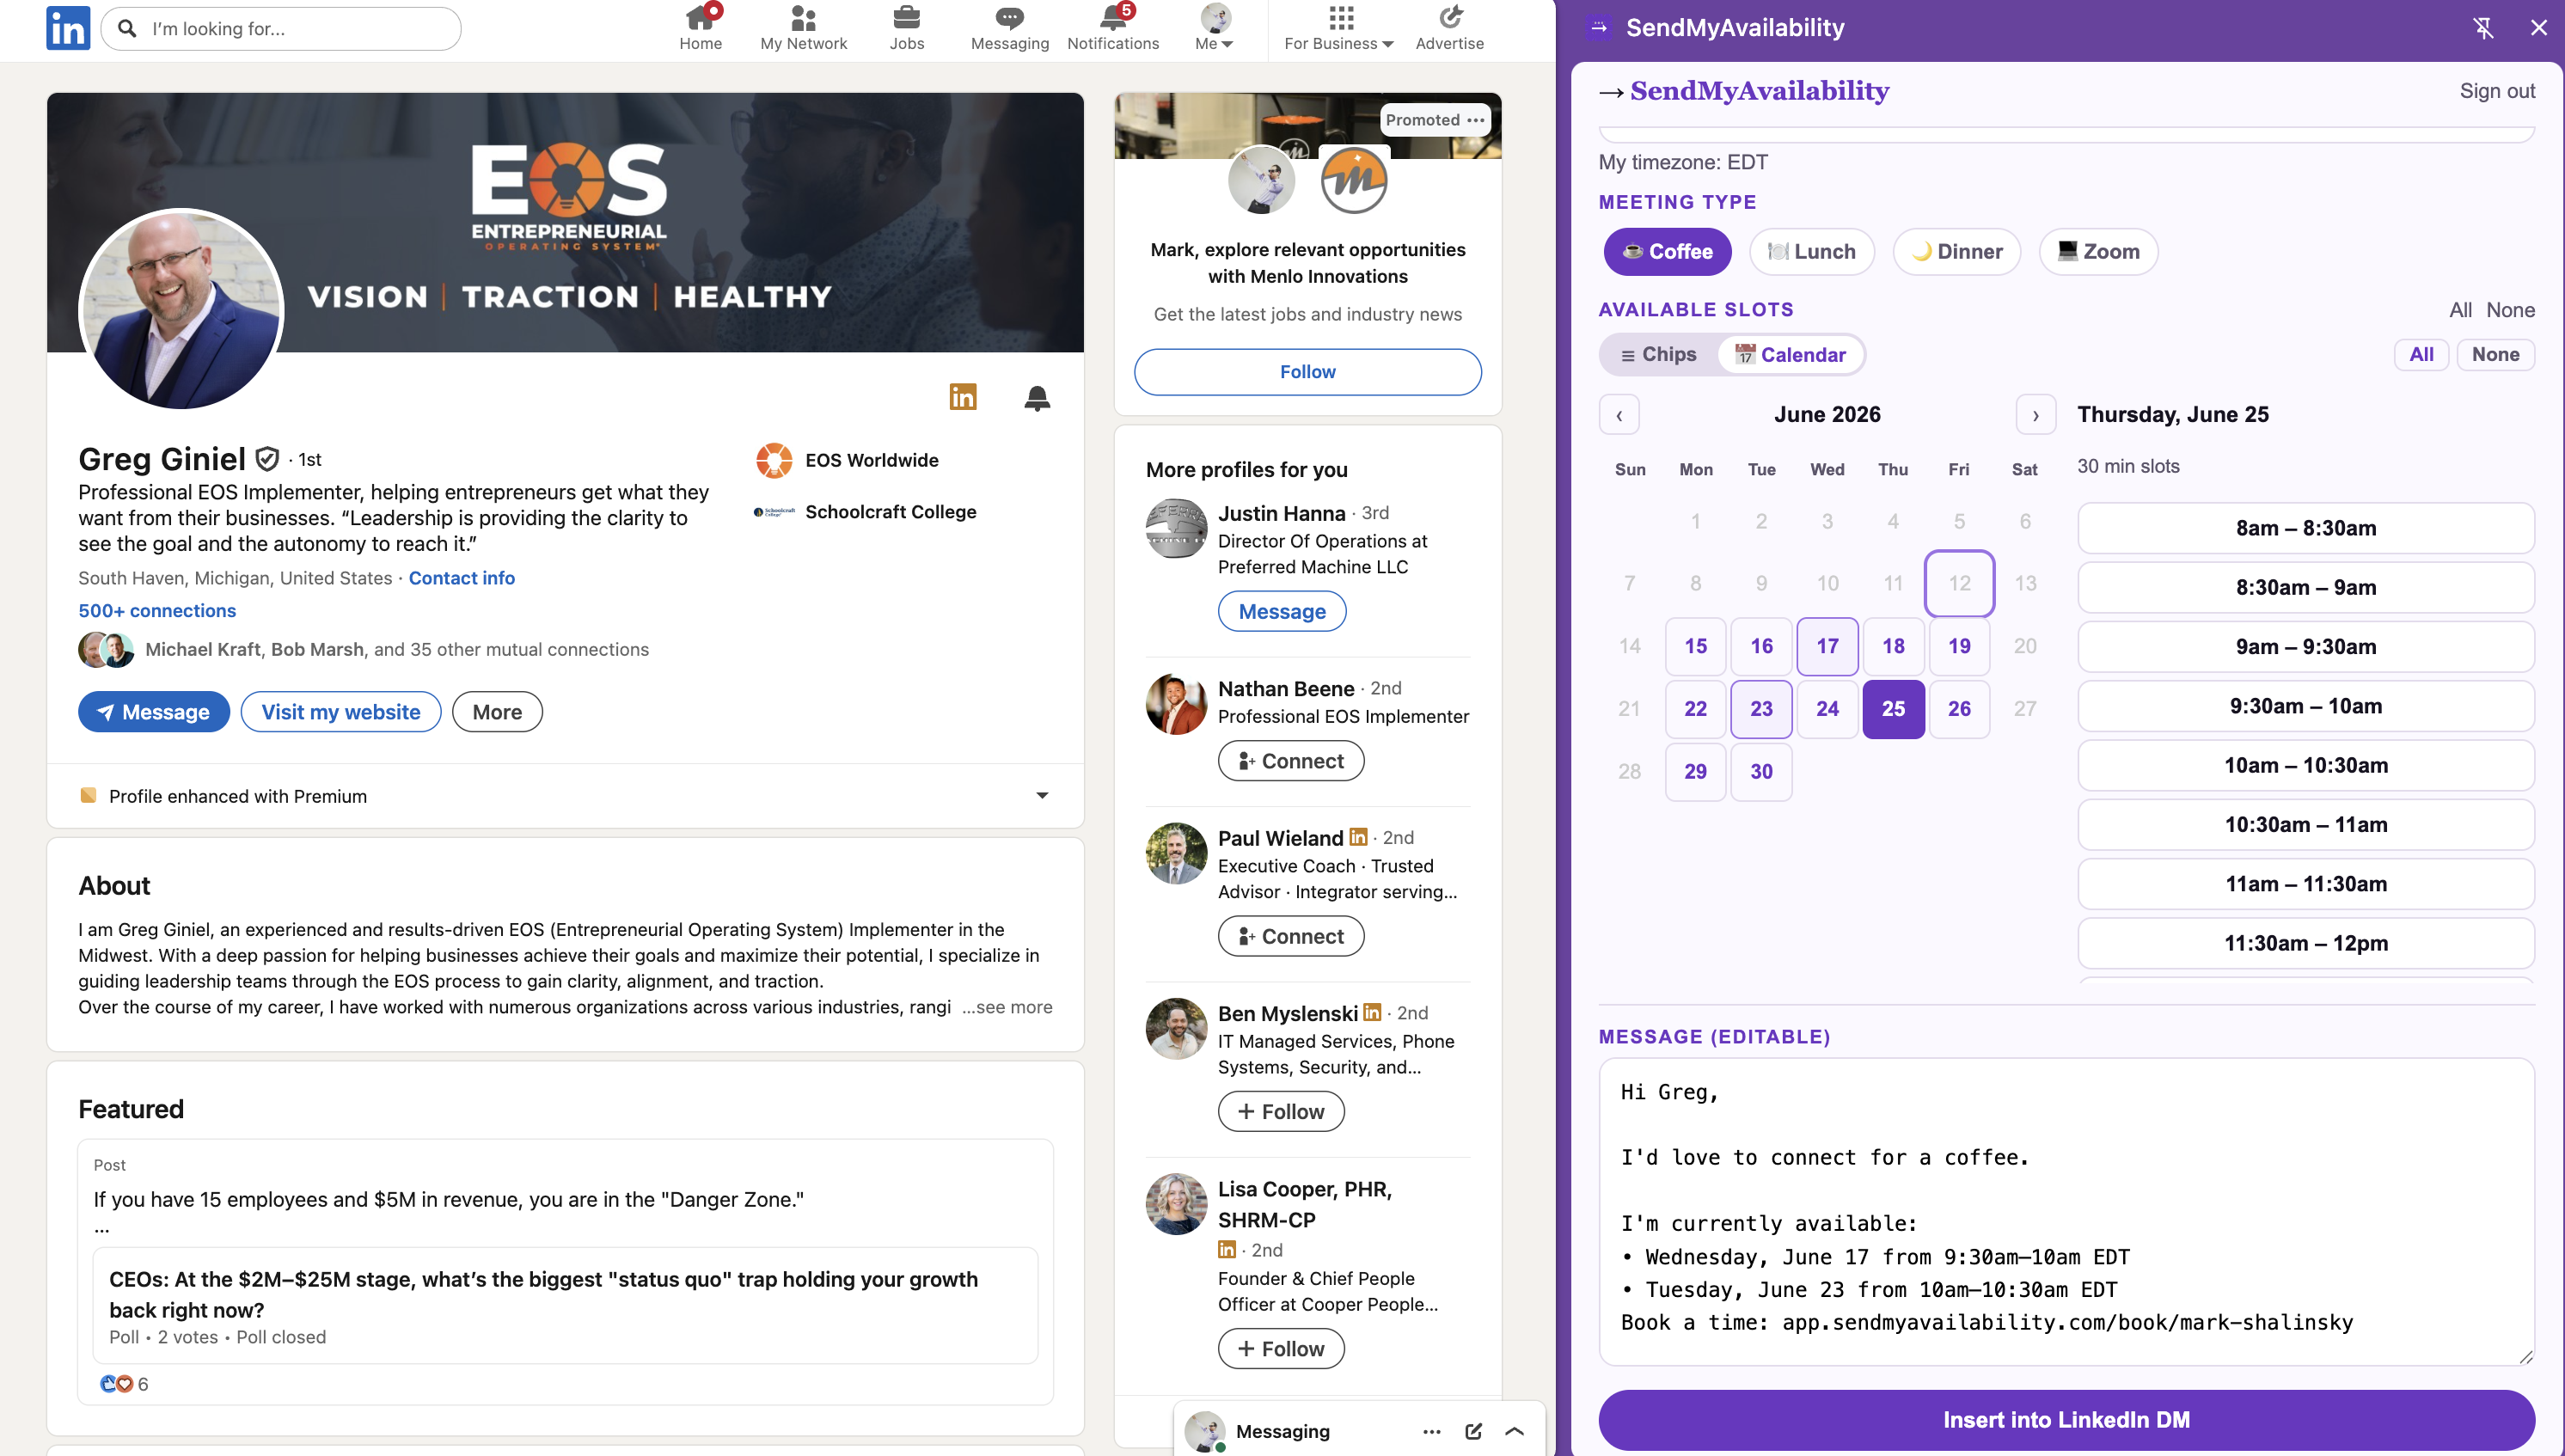Screen dimensions: 2565x1456
Task: Click the notification bell on Greg's profile
Action: tap(1037, 398)
